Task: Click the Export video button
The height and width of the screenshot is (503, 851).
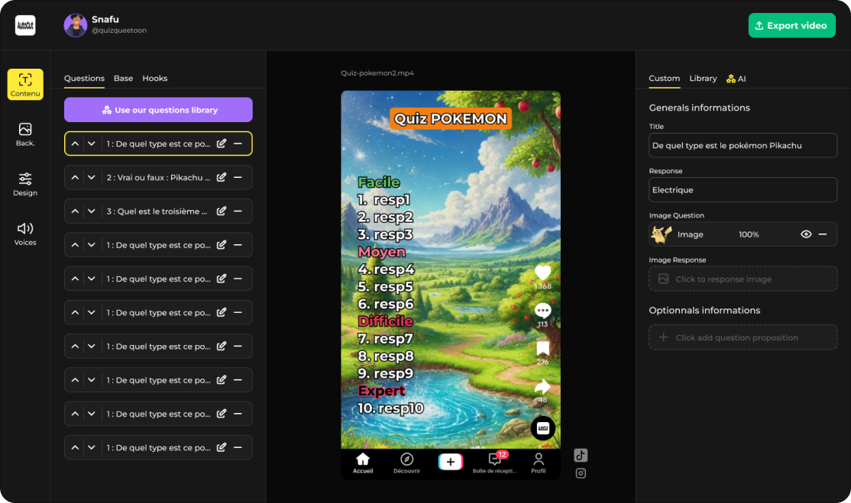Action: point(791,25)
